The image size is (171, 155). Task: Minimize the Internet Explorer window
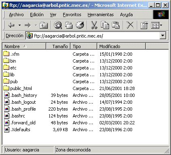click(x=152, y=5)
